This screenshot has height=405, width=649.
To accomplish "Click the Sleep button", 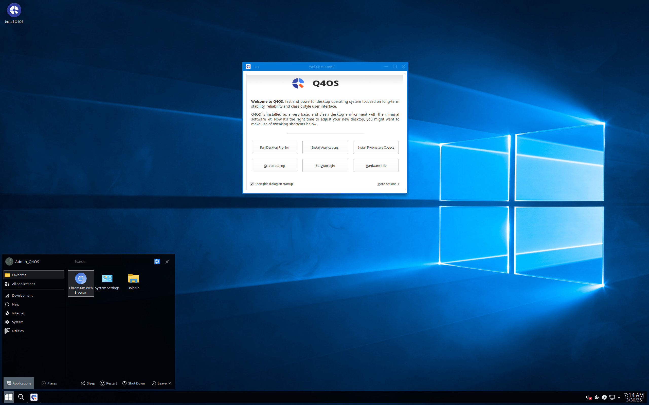I will 88,383.
